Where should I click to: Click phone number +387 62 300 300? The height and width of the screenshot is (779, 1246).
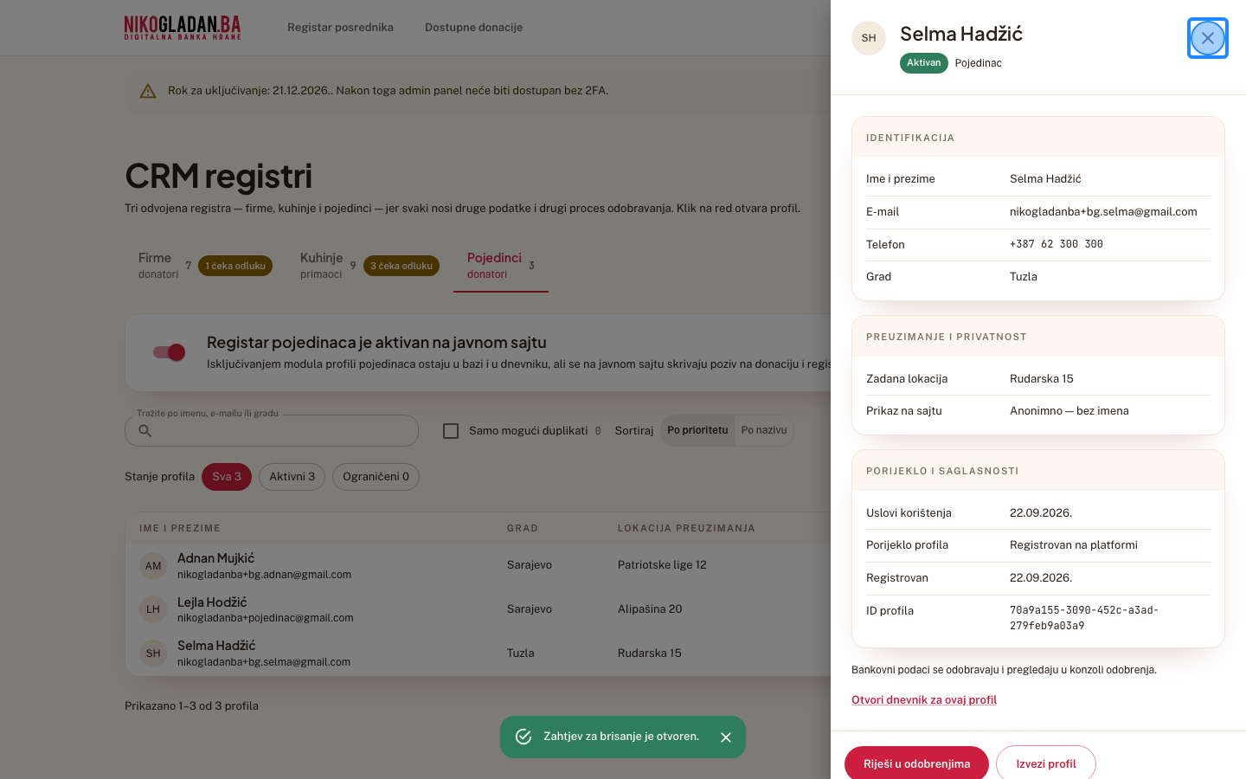coord(1057,244)
